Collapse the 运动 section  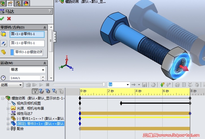[45, 63]
